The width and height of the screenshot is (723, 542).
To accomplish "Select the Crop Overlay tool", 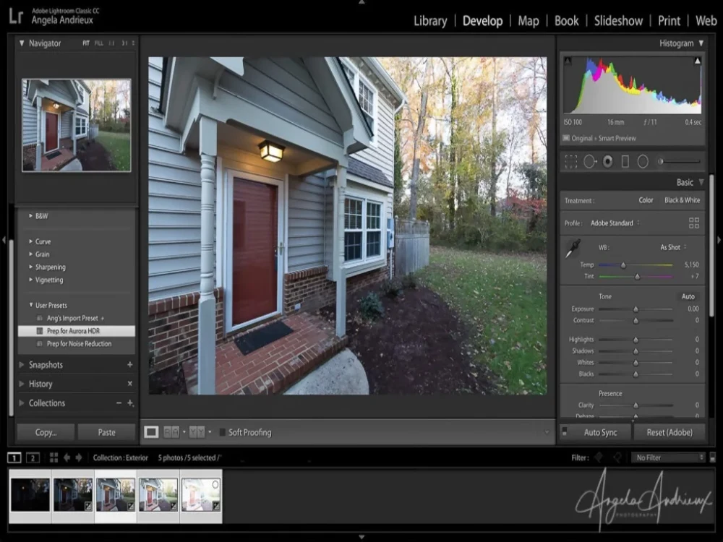I will (571, 162).
